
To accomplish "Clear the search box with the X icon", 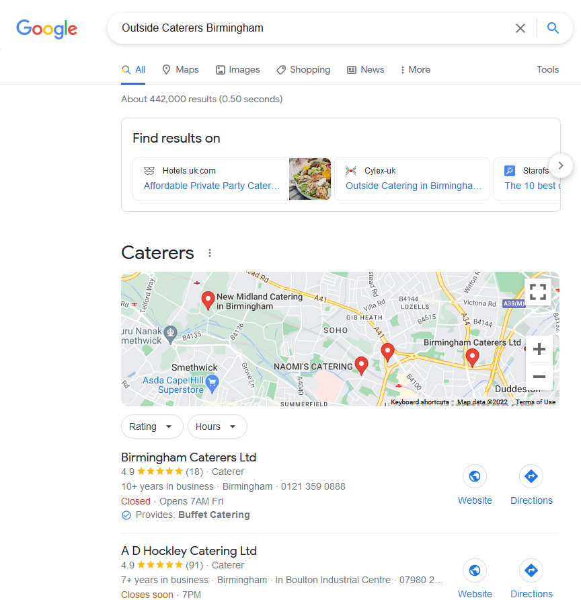I will click(x=520, y=28).
